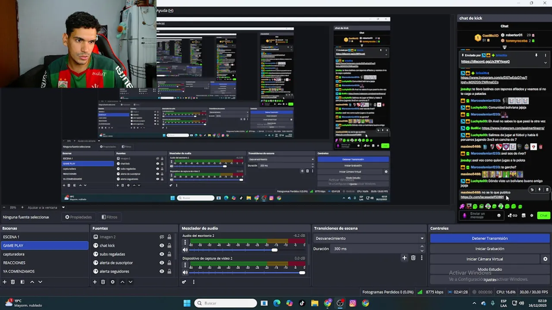
Task: Open options menu for Audio del escritorio 2
Action: tap(185, 242)
